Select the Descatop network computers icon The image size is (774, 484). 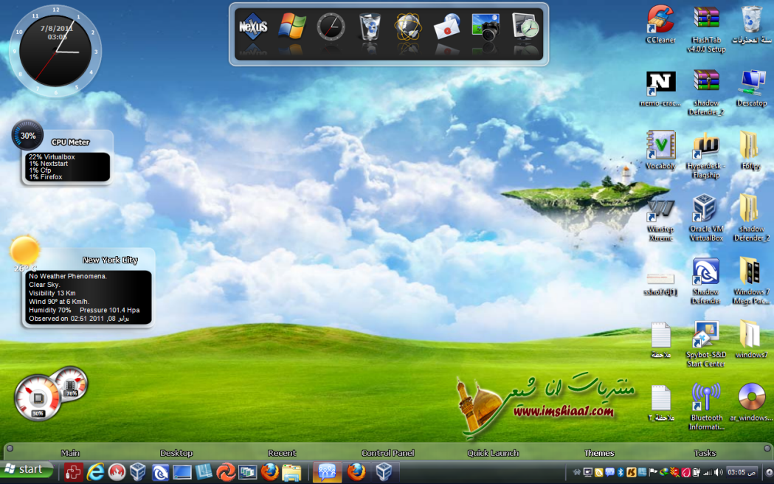click(751, 89)
